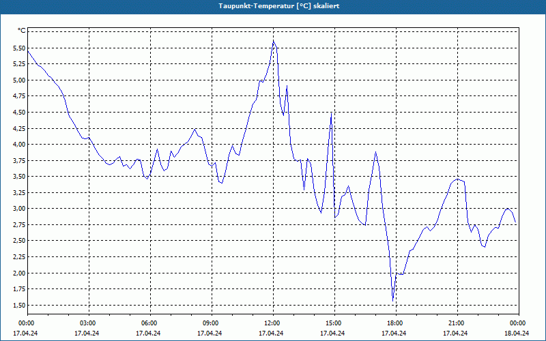Click the 00:00 label above 18.04.24
The height and width of the screenshot is (341, 546).
tap(519, 323)
